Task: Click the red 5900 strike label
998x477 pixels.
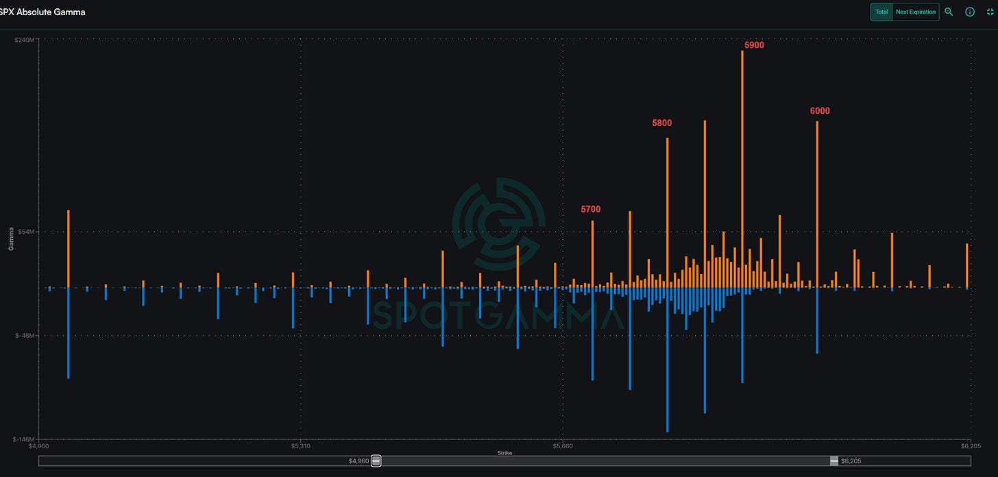Action: pos(754,45)
